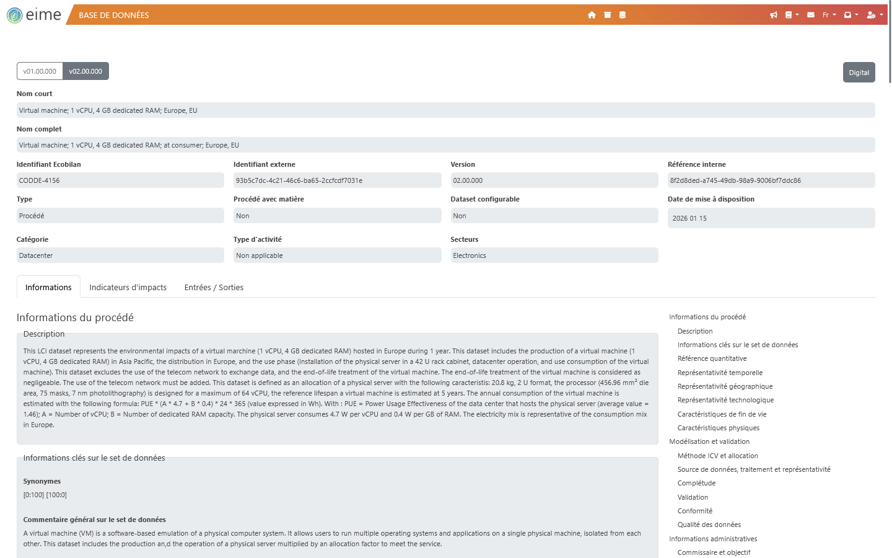892x558 pixels.
Task: Go to Référence quantitative link
Action: [x=712, y=358]
